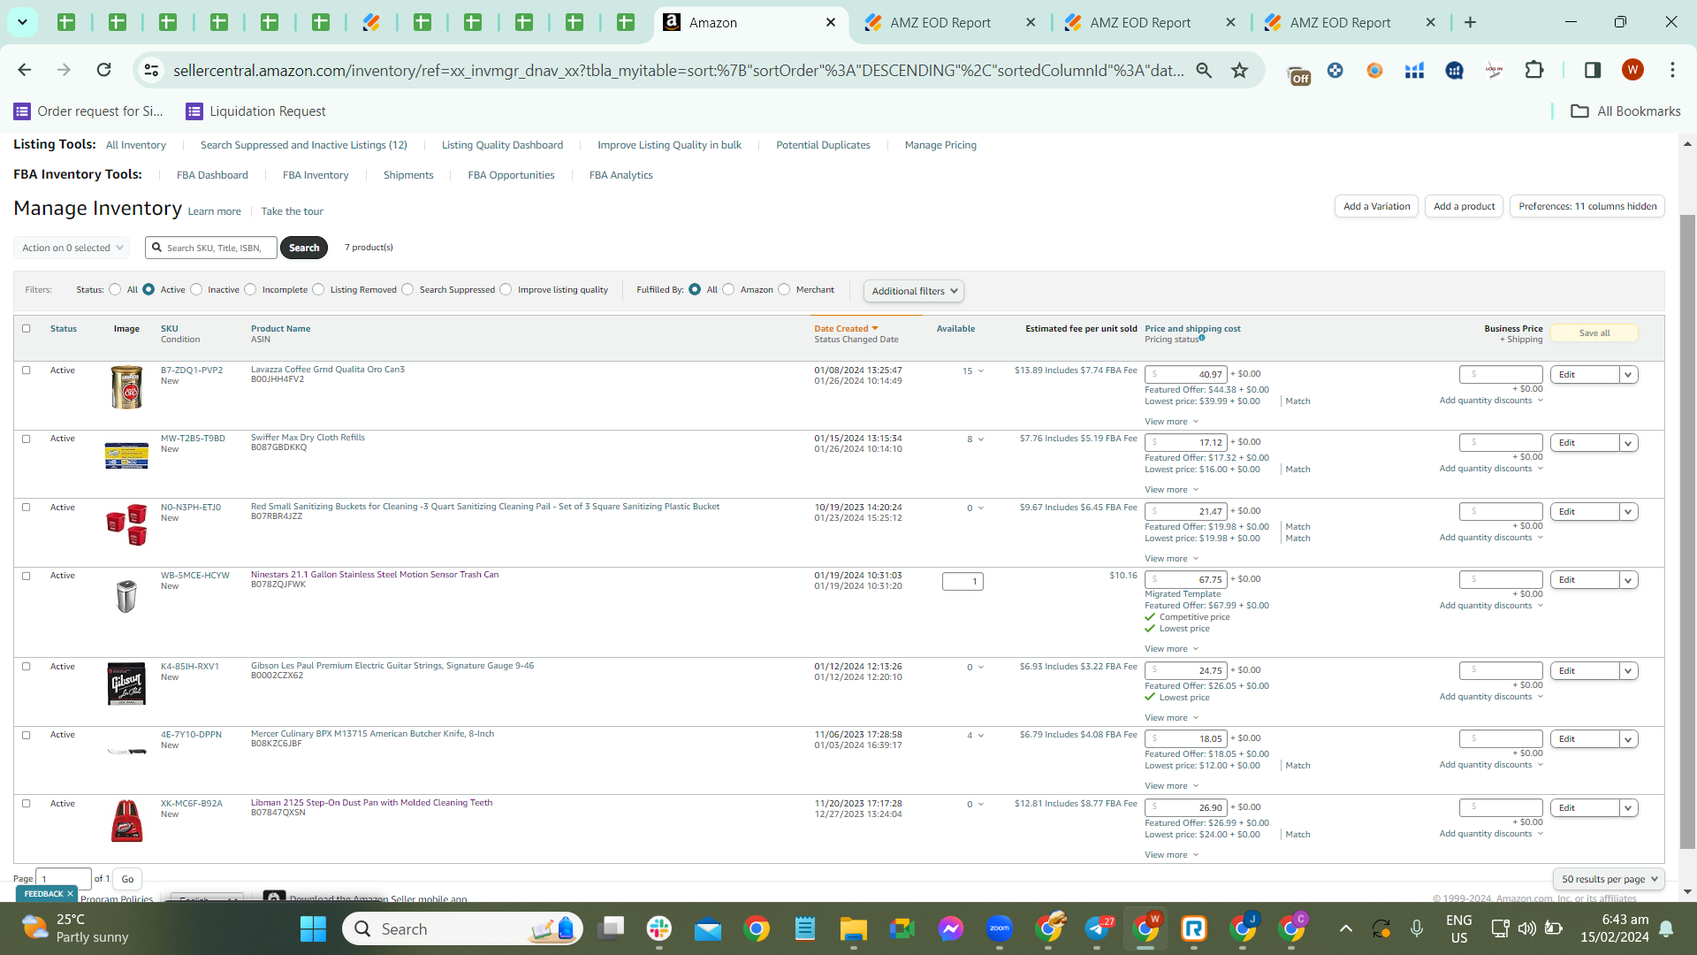
Task: Open the Action on 0 selected dropdown
Action: point(72,248)
